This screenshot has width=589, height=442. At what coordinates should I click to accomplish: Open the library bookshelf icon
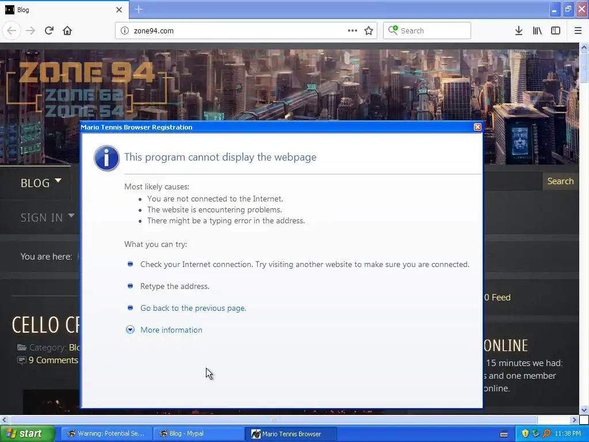(537, 31)
